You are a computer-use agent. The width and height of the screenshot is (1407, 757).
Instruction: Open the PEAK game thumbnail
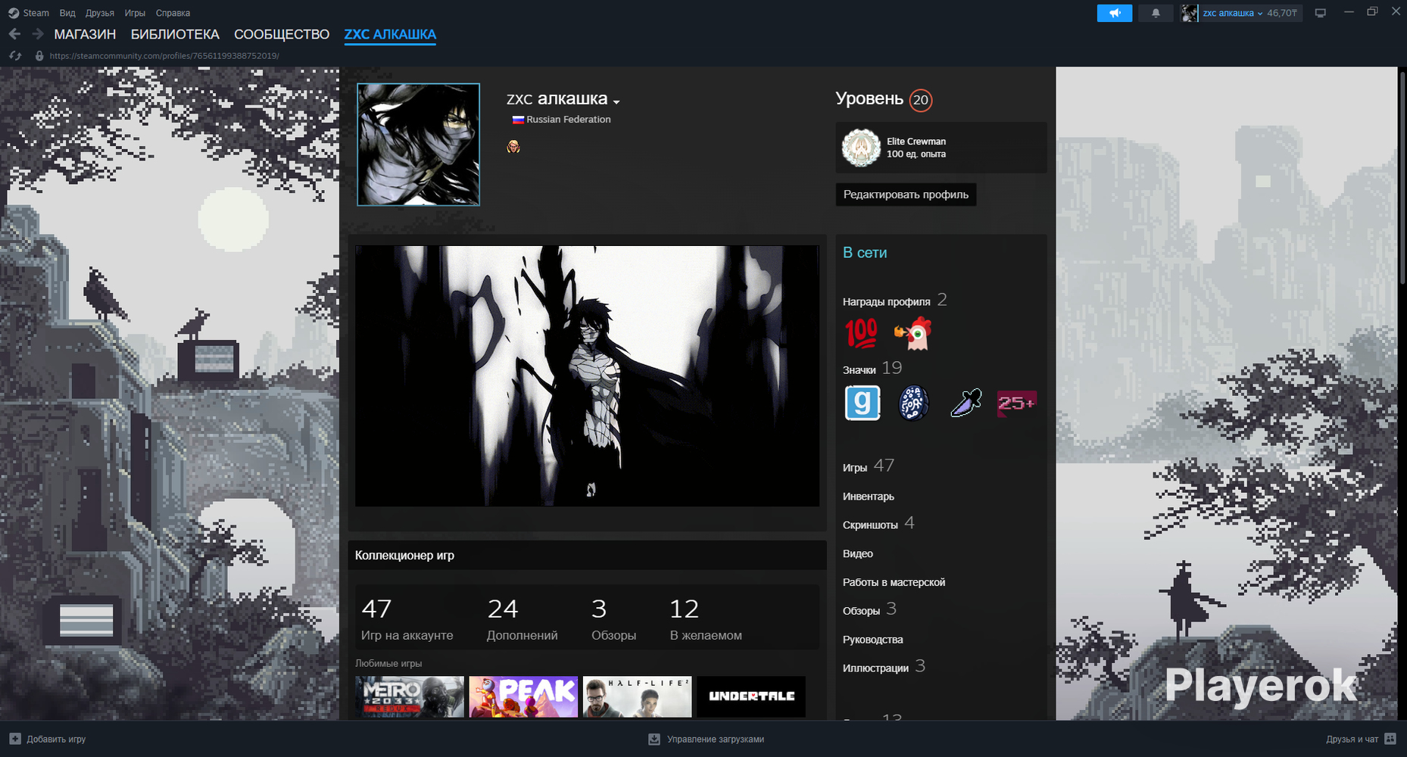(x=523, y=696)
